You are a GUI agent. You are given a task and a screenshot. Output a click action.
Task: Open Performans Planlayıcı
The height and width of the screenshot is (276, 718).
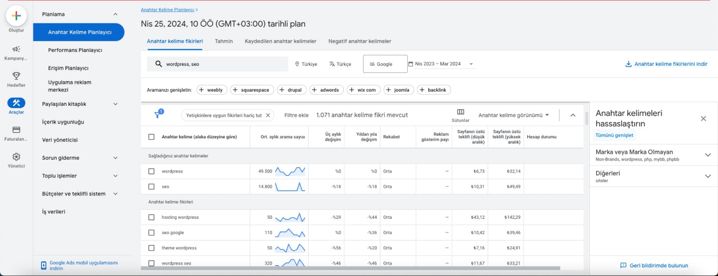tap(75, 50)
